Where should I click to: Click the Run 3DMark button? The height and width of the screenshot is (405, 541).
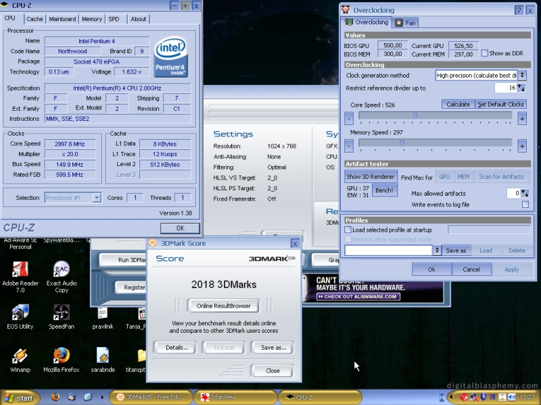[x=123, y=260]
